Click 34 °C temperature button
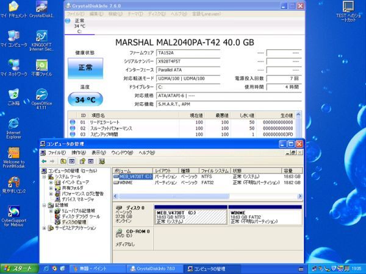Viewport: 366px width, 274px height. click(x=85, y=99)
